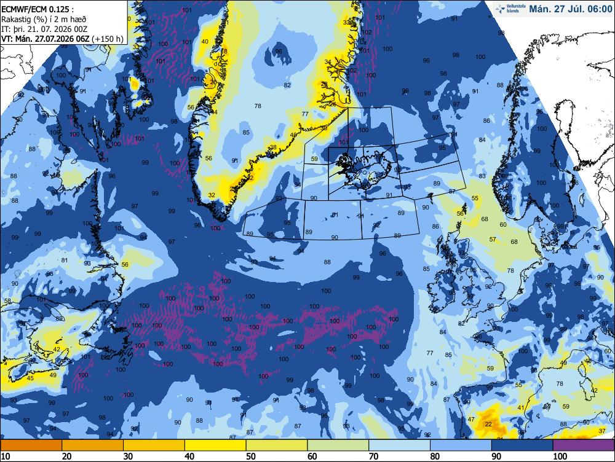Click the humidity value '81' over Labrador
Screen dimensions: 615x462
click(x=65, y=260)
